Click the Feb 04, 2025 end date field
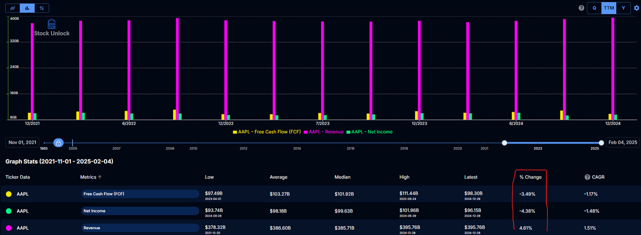 (623, 142)
